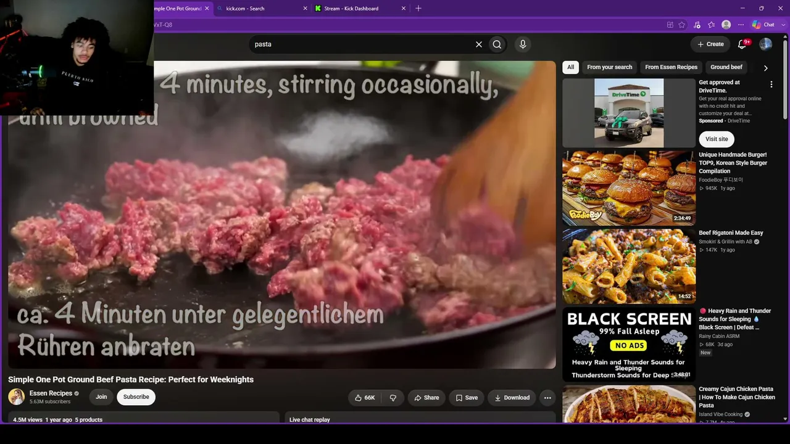Open browser settings and more menu
This screenshot has height=444, width=790.
pyautogui.click(x=741, y=25)
